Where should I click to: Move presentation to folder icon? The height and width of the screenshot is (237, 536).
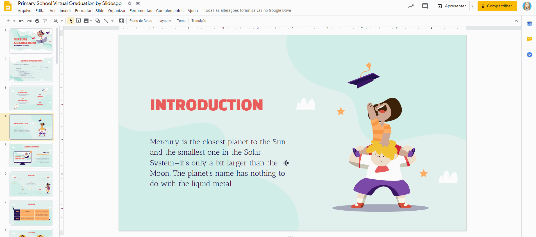tap(138, 3)
